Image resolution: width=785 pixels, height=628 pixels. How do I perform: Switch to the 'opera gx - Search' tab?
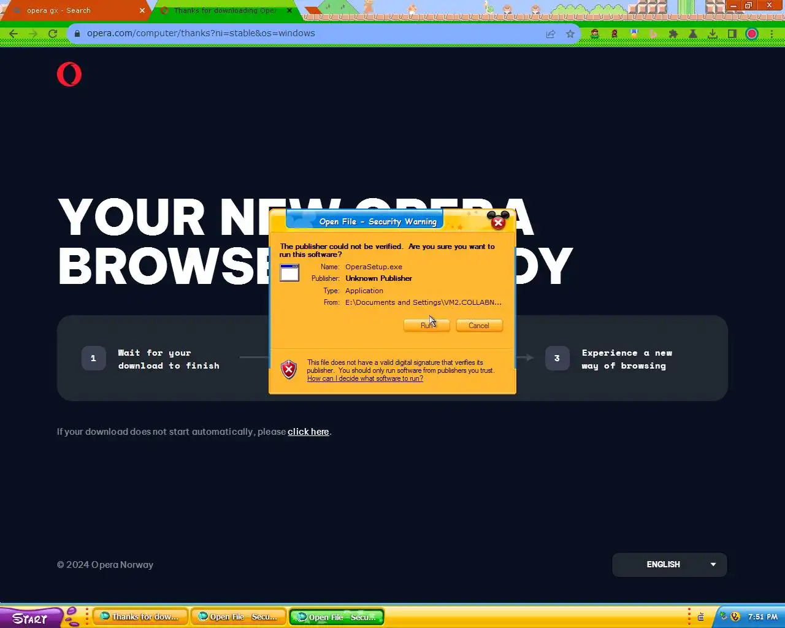click(75, 10)
